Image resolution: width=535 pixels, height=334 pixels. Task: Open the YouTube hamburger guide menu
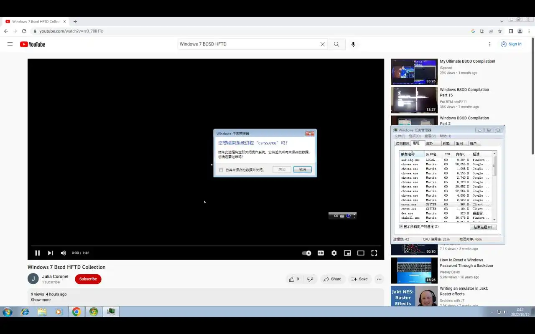pyautogui.click(x=10, y=44)
